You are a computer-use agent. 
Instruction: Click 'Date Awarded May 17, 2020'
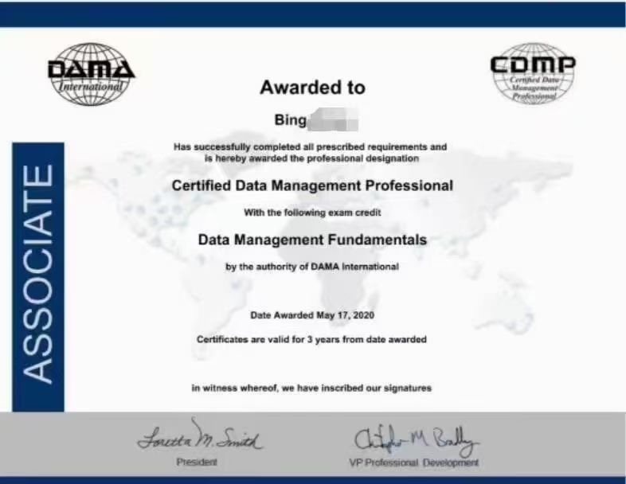tap(312, 315)
